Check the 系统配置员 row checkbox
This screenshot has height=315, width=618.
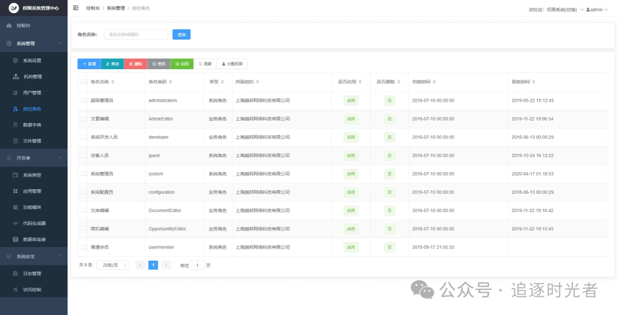point(84,192)
